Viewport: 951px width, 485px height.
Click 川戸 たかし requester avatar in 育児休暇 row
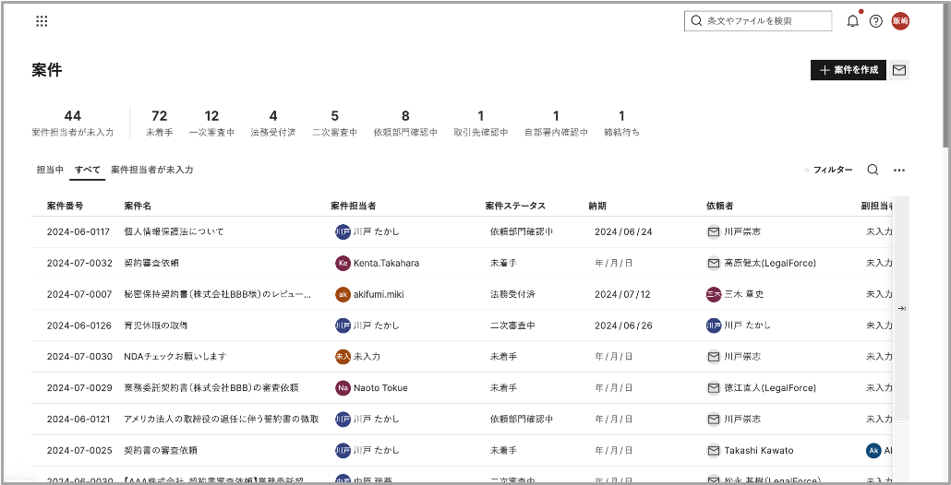(x=714, y=325)
